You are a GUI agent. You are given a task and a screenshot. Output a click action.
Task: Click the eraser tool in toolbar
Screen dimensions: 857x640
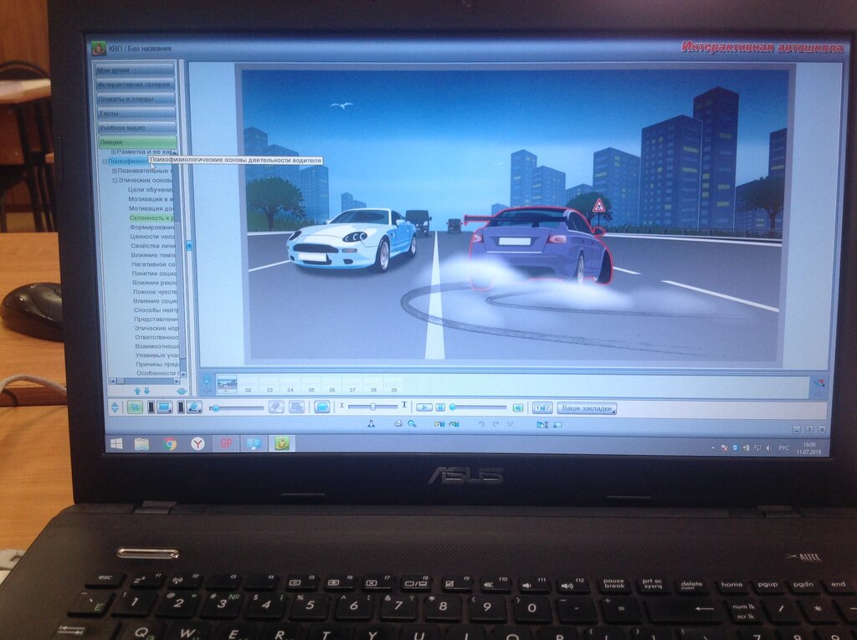click(276, 407)
